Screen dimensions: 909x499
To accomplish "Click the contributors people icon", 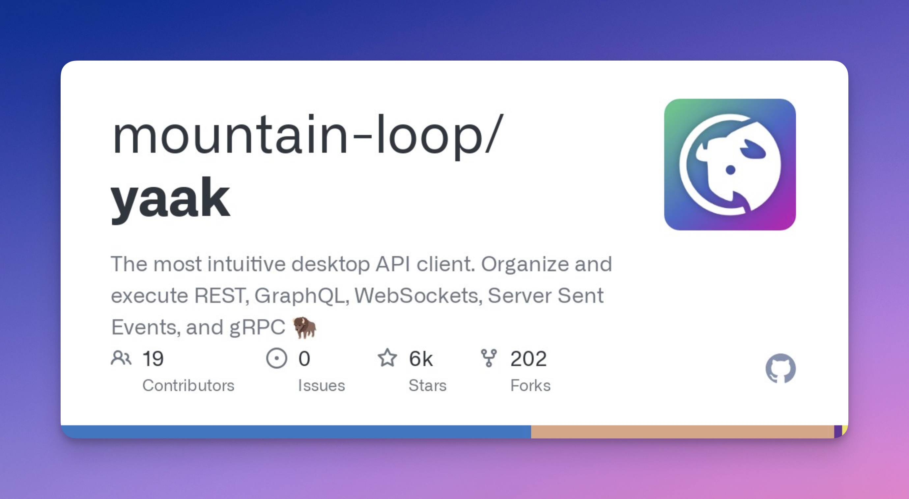I will click(121, 358).
